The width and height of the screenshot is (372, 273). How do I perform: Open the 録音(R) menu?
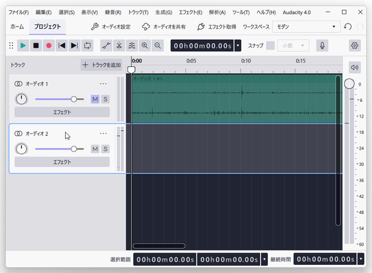(x=113, y=12)
